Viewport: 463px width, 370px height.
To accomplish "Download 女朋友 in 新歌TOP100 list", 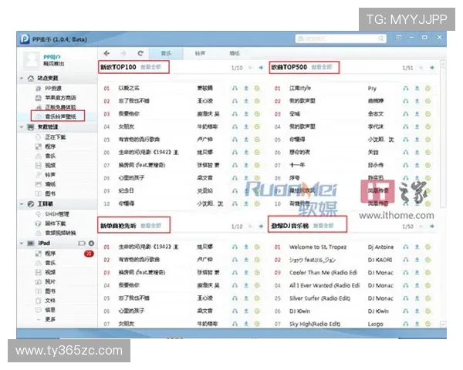I will 246,126.
